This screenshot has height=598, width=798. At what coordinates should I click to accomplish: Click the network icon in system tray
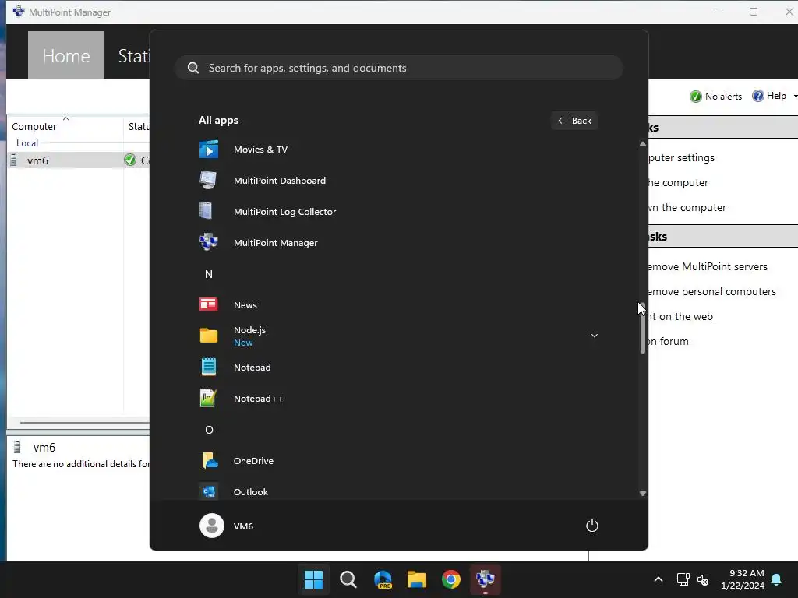click(683, 579)
